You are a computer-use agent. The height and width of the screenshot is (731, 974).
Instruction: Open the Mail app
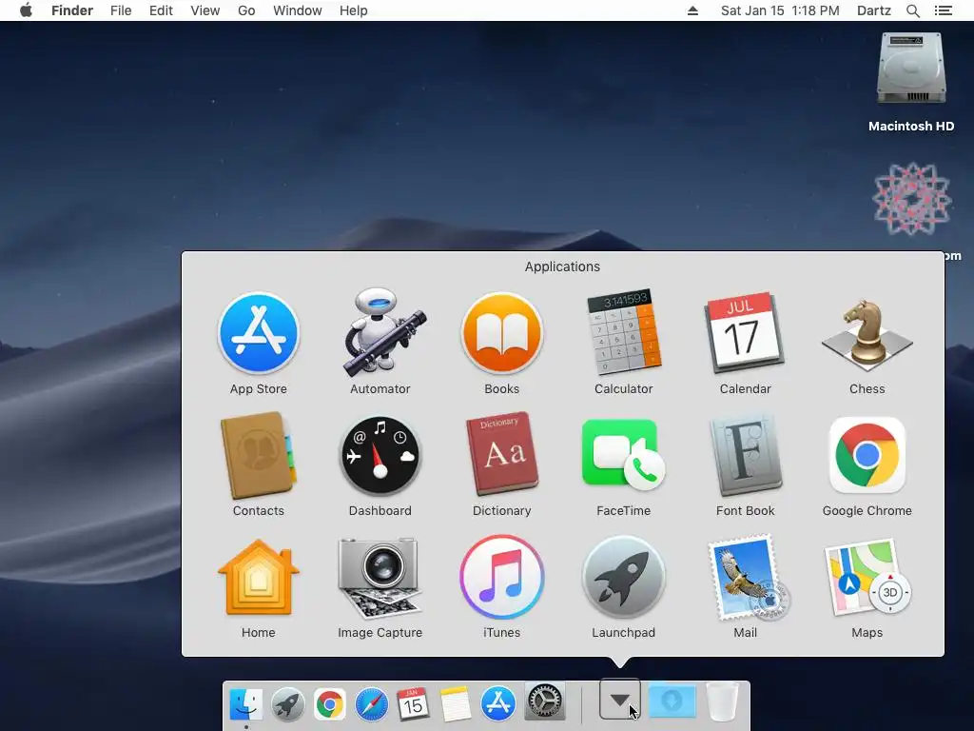pyautogui.click(x=748, y=578)
